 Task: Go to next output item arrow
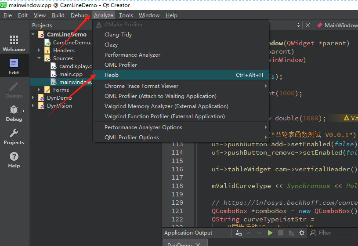259,233
